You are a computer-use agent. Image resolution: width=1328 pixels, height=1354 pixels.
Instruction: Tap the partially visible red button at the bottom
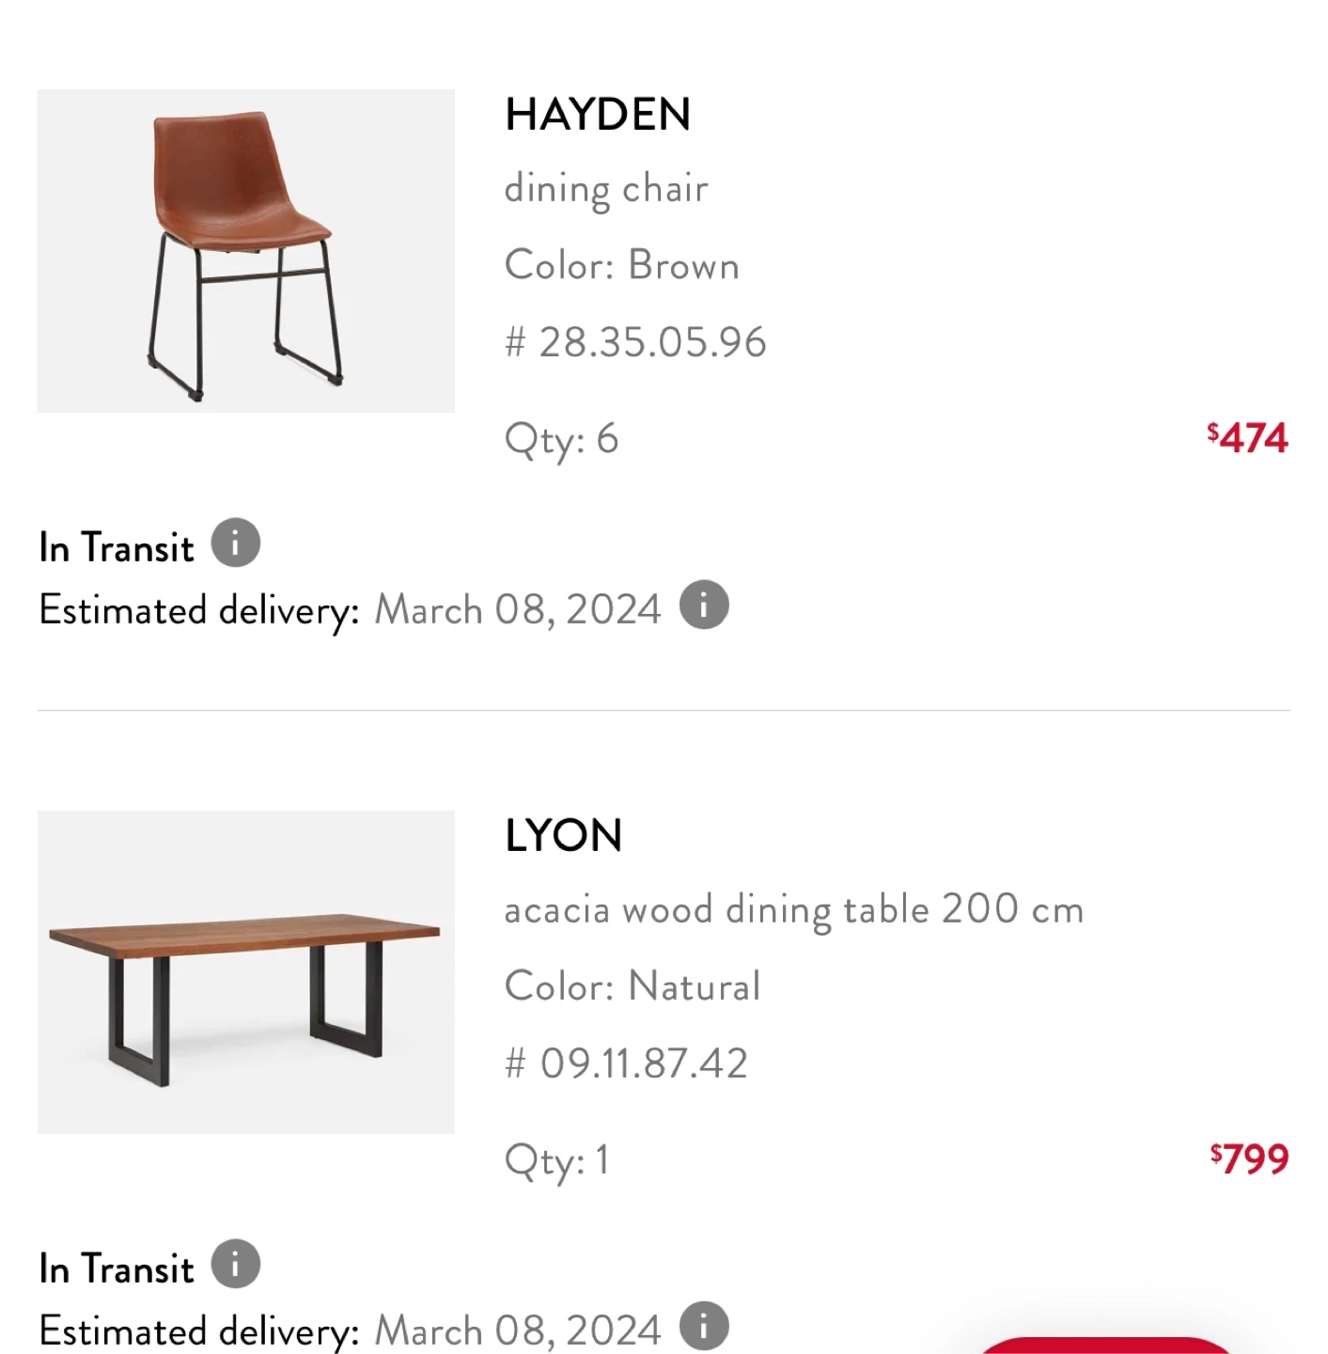[1106, 1346]
